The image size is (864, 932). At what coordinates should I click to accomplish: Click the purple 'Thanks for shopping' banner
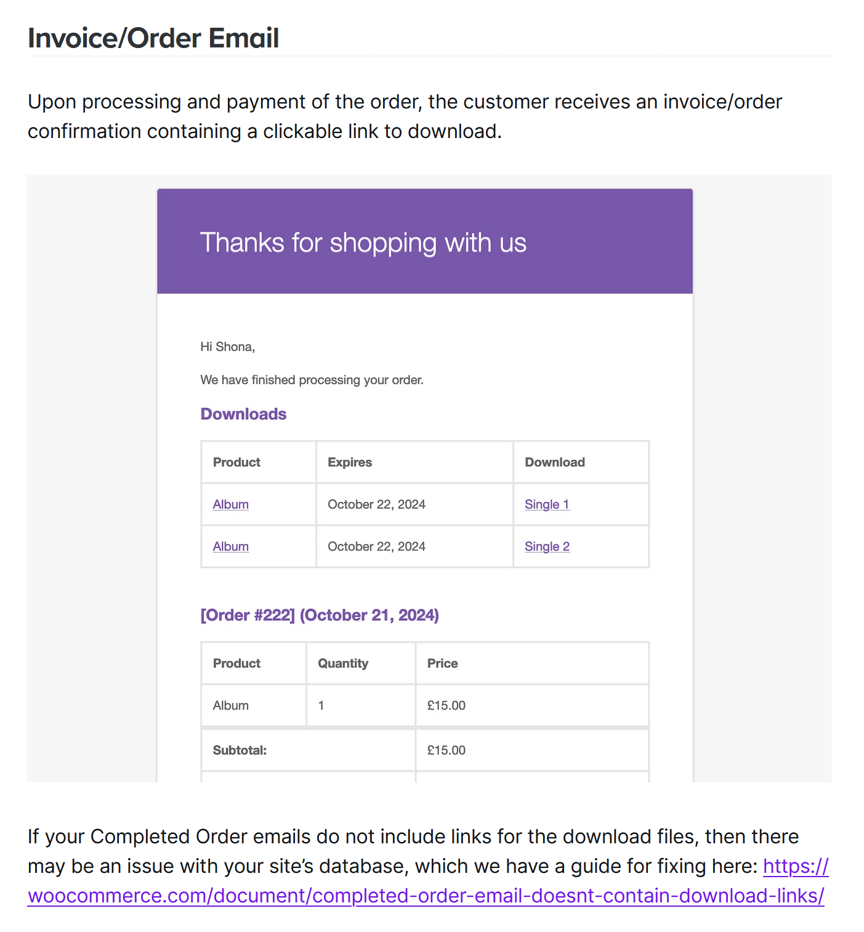pyautogui.click(x=425, y=242)
